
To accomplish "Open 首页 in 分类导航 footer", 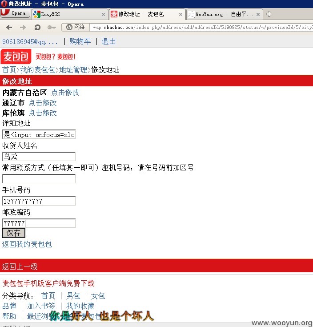I will (48, 296).
